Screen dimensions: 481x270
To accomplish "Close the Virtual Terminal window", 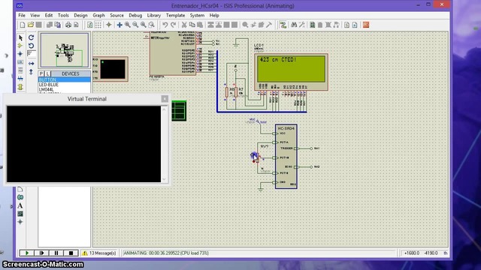I will [165, 98].
